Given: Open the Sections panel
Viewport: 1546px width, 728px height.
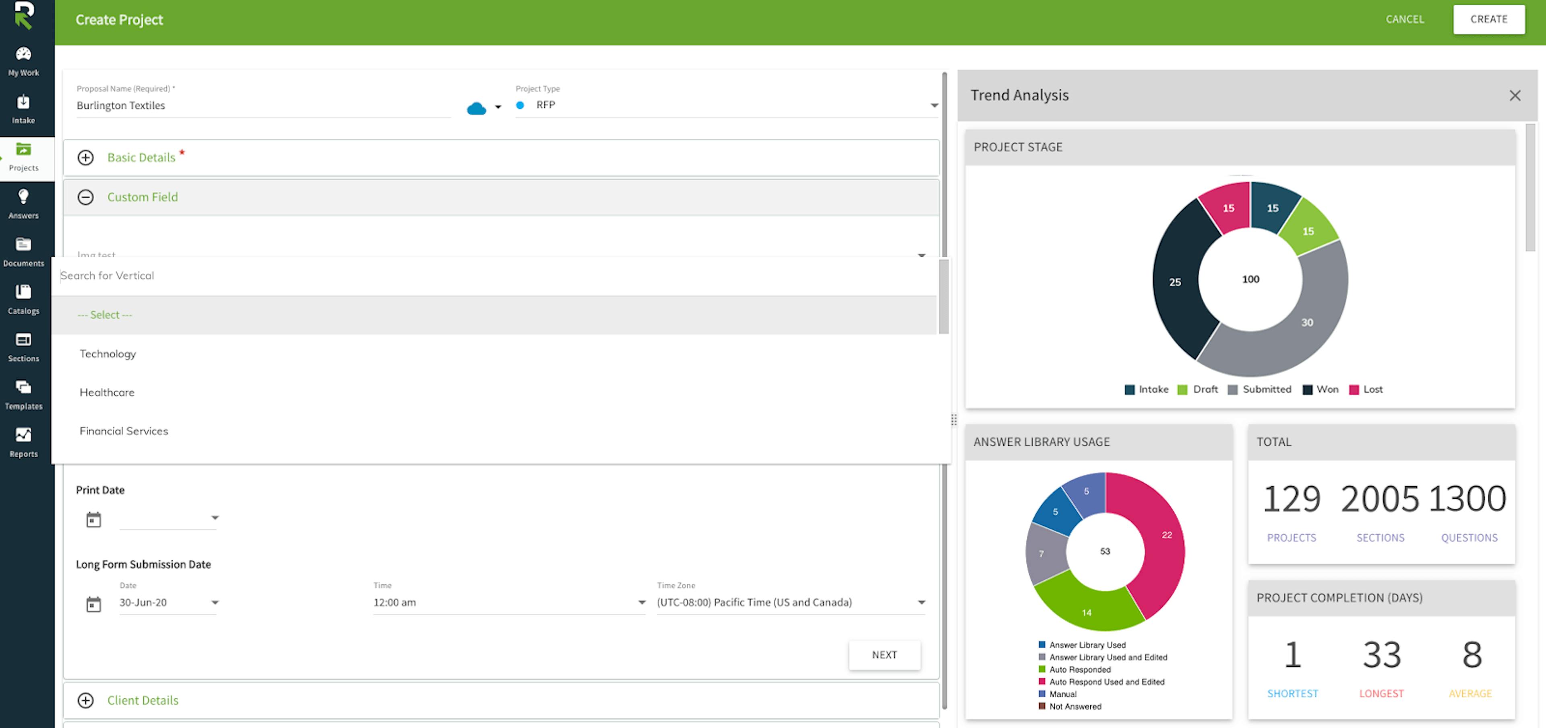Looking at the screenshot, I should 23,346.
